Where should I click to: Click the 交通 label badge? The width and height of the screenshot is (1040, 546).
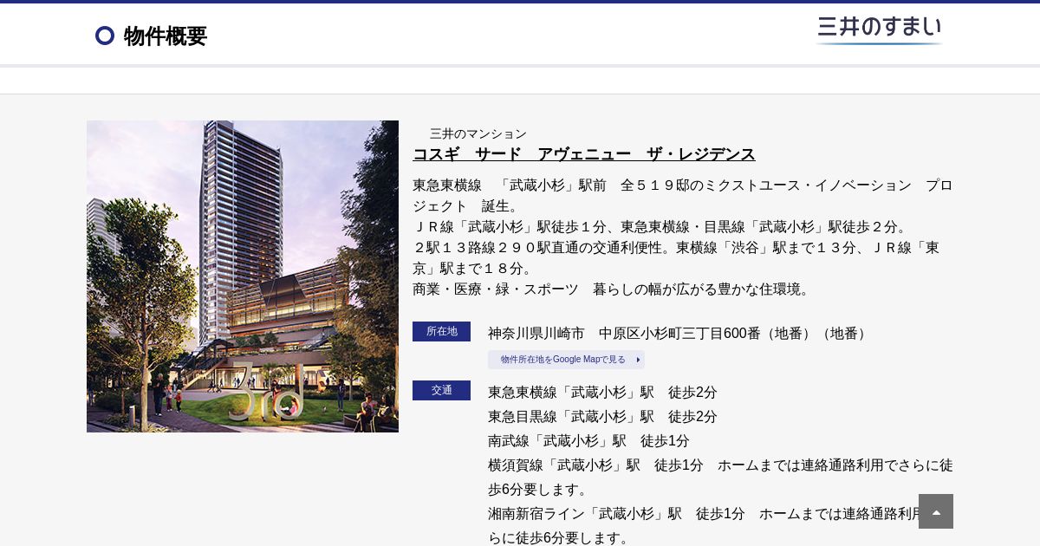pyautogui.click(x=441, y=390)
